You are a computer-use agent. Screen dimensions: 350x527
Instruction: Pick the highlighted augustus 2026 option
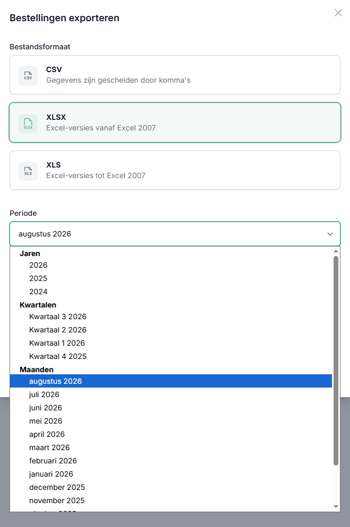coord(171,381)
